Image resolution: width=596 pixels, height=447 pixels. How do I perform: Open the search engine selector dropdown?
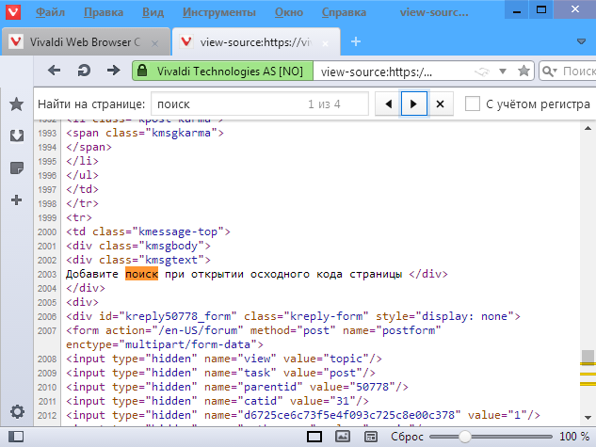(550, 71)
